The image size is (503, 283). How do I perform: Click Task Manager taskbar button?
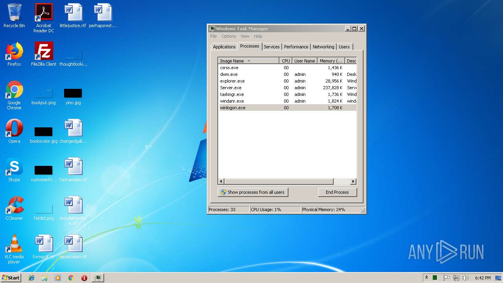click(x=97, y=278)
